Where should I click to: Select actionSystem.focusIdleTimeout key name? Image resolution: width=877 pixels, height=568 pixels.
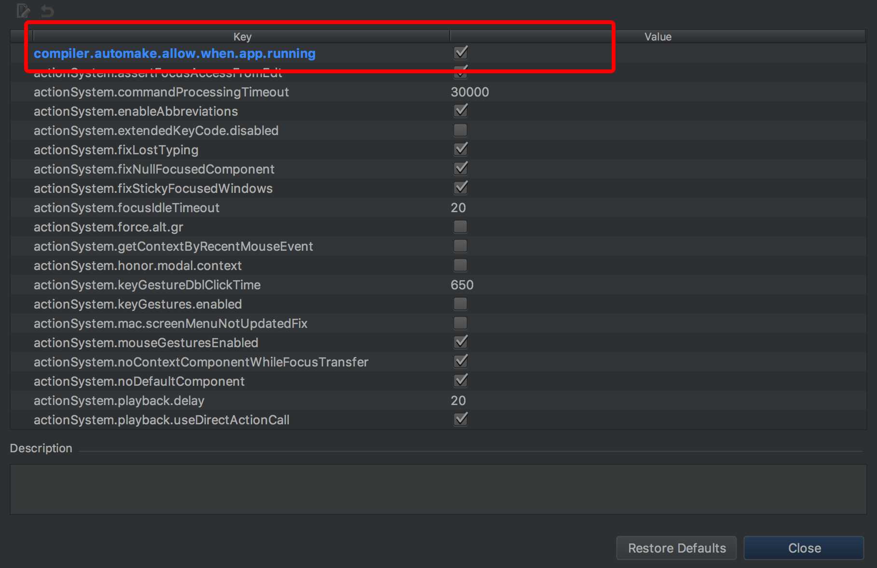click(x=126, y=208)
